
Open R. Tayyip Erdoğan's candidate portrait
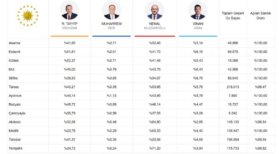(x=69, y=10)
